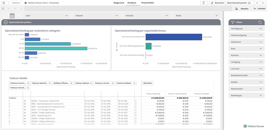Switch to the Presentatie tab
Image resolution: width=267 pixels, height=130 pixels.
(147, 3)
